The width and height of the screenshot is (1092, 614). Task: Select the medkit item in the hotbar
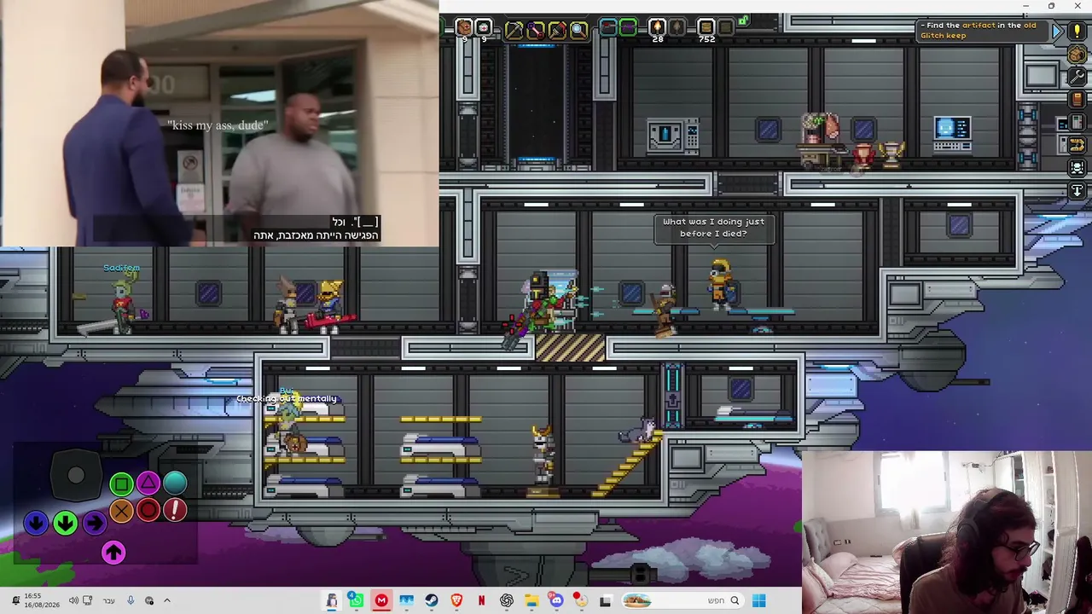point(484,28)
